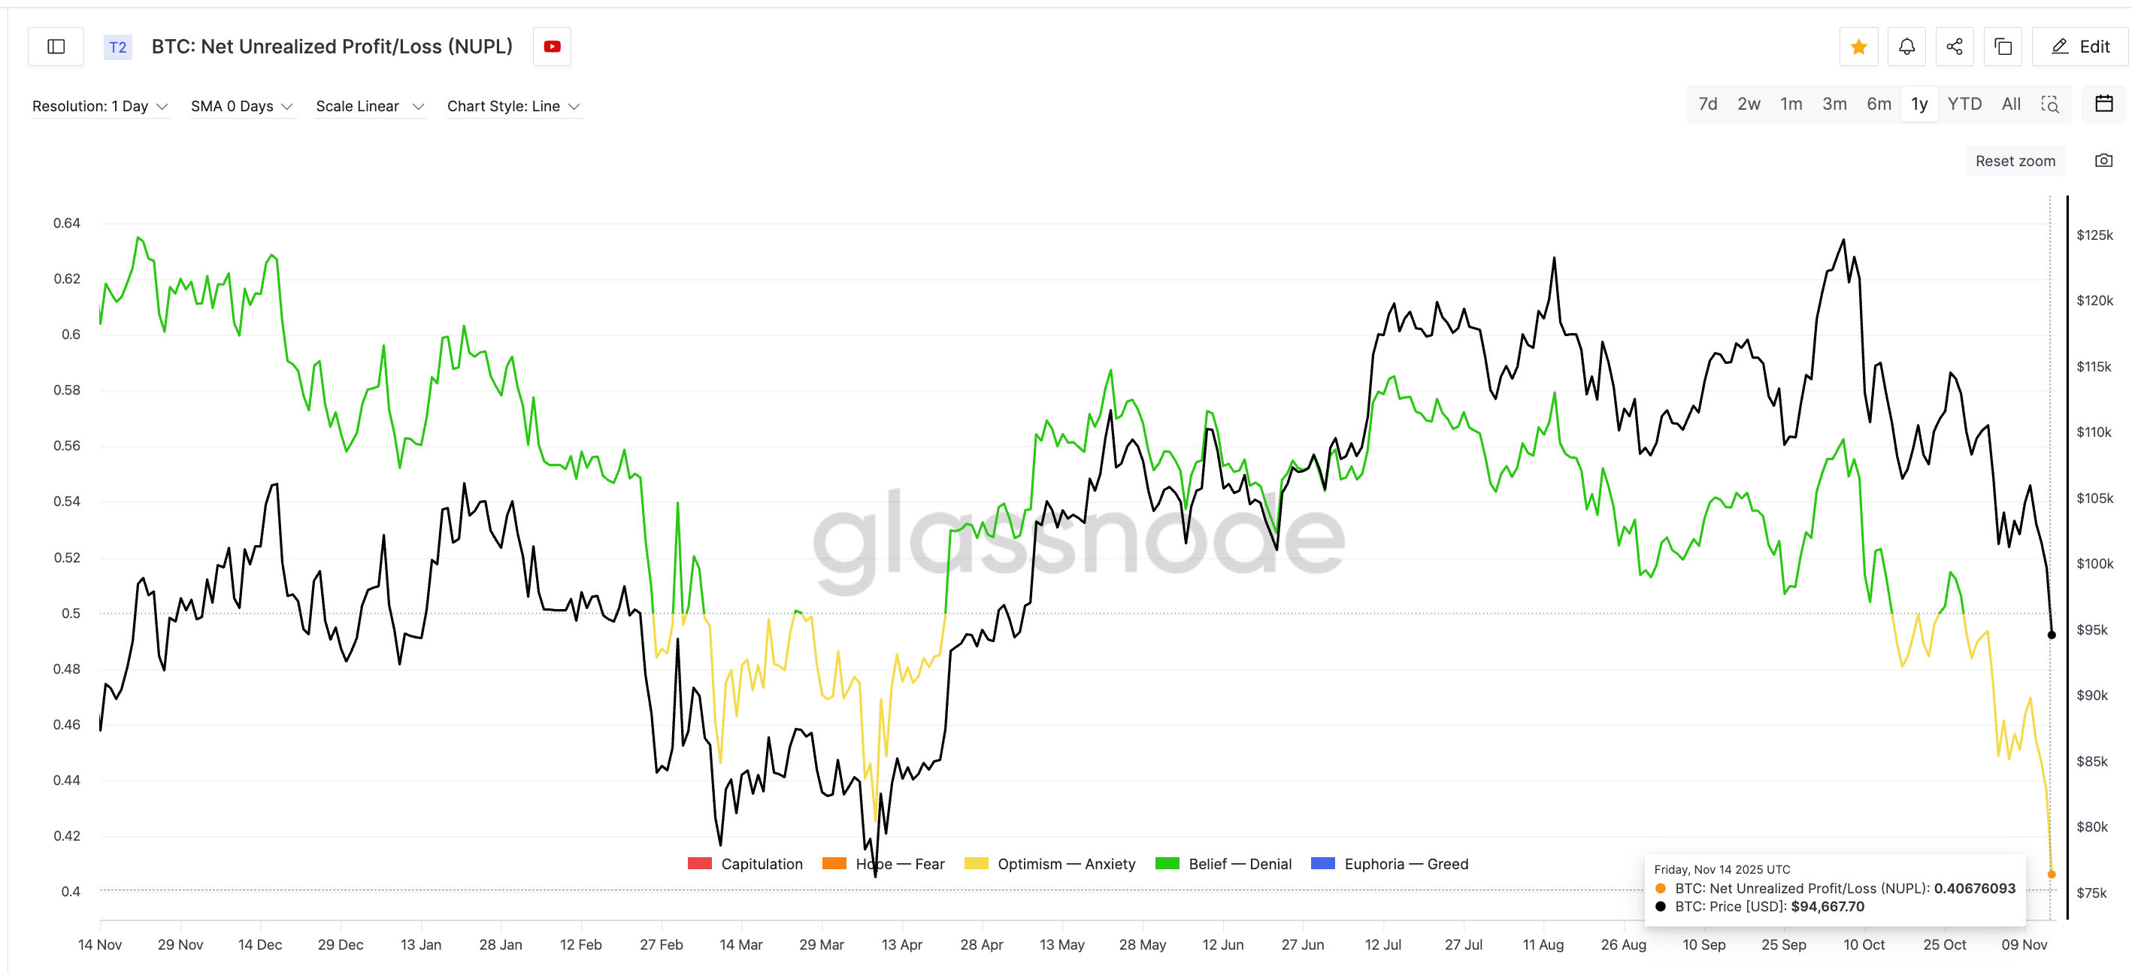
Task: Click the Reset zoom button
Action: click(x=2015, y=160)
